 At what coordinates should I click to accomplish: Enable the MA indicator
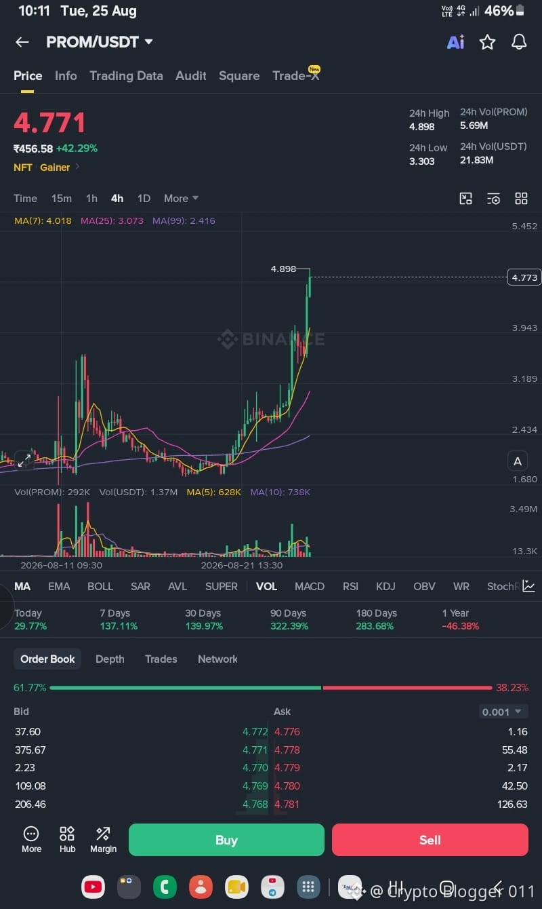tap(22, 586)
